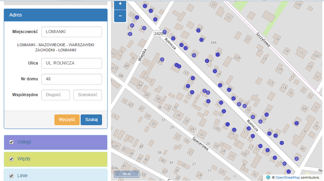The width and height of the screenshot is (324, 181).
Task: Focus the Miejscowość field containing ŁOMIANKI
Action: point(71,32)
